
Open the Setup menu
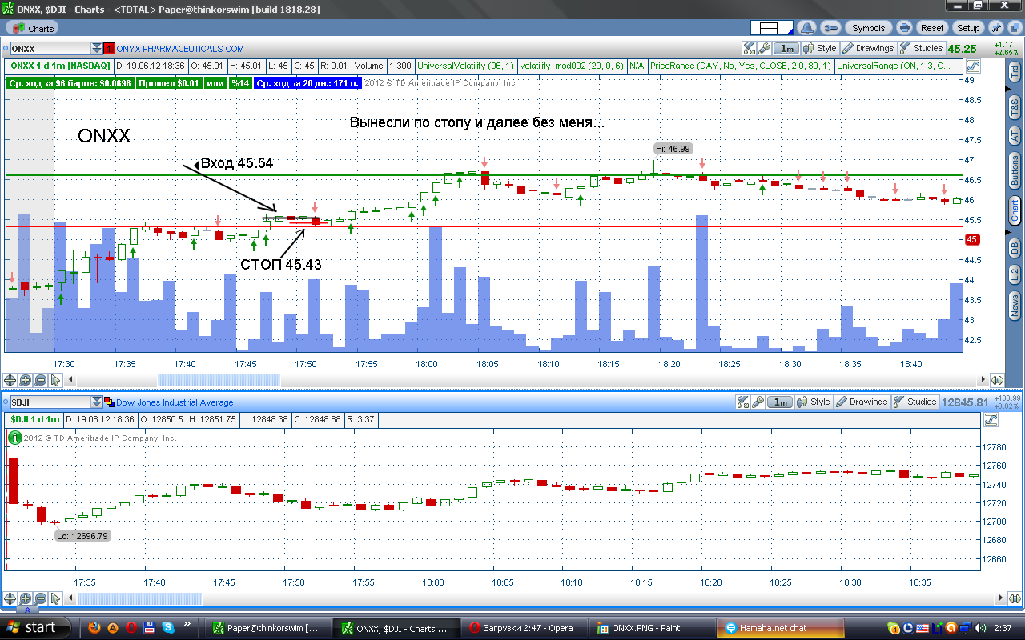pyautogui.click(x=968, y=28)
